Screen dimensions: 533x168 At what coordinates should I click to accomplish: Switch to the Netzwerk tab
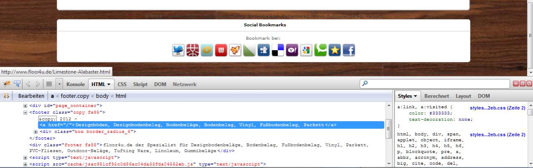[x=184, y=84]
